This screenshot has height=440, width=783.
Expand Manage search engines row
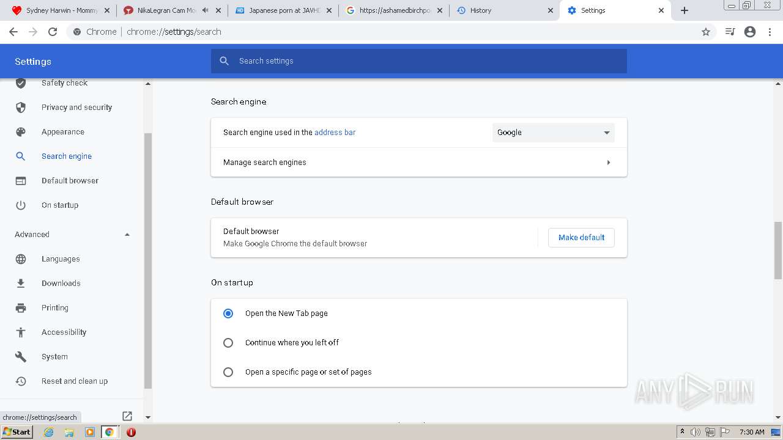click(x=419, y=163)
